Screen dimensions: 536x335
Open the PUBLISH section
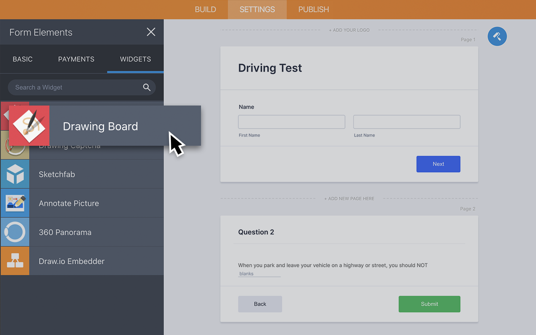(x=314, y=9)
